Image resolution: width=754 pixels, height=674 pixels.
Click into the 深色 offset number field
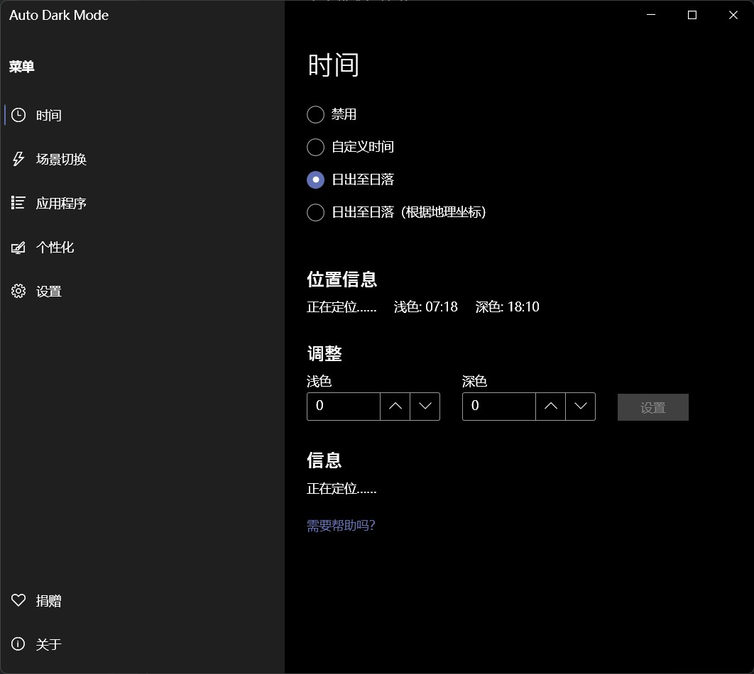498,407
